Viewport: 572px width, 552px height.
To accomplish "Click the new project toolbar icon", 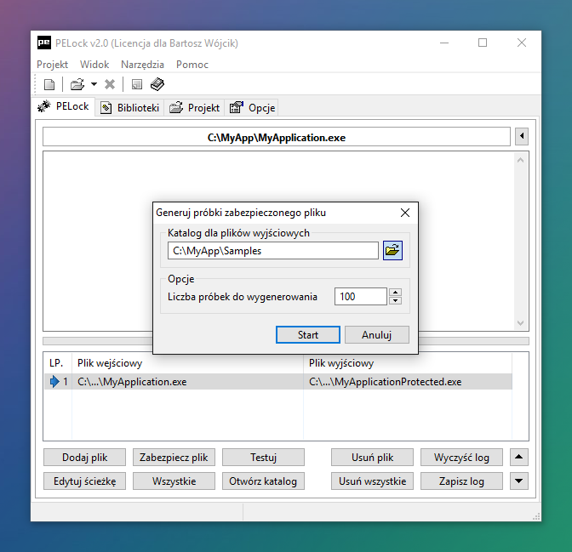I will tap(49, 84).
